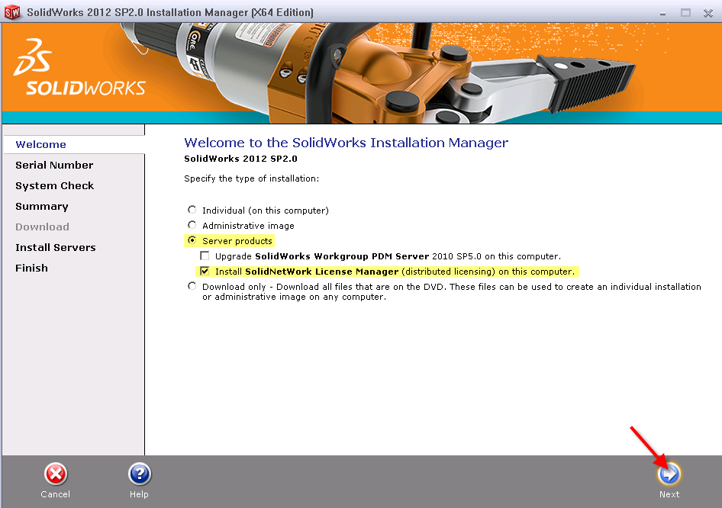This screenshot has width=722, height=508.
Task: Click the red Cancel icon
Action: (55, 474)
